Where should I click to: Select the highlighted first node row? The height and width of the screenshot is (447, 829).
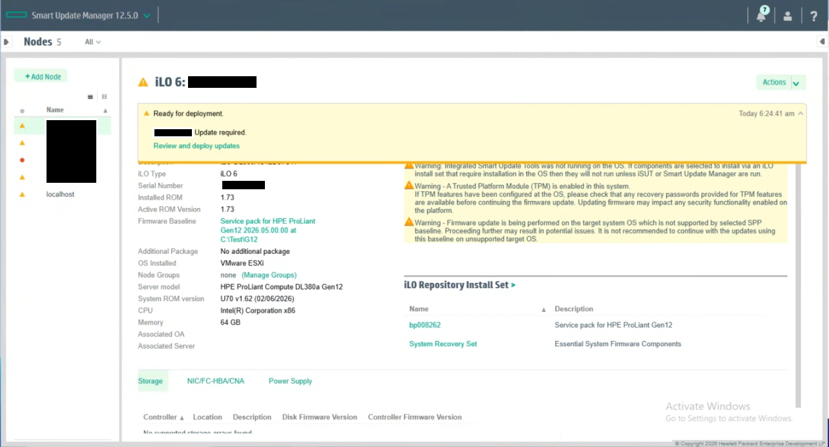(63, 125)
